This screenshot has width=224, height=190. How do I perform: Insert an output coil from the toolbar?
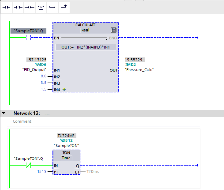tap(29, 7)
